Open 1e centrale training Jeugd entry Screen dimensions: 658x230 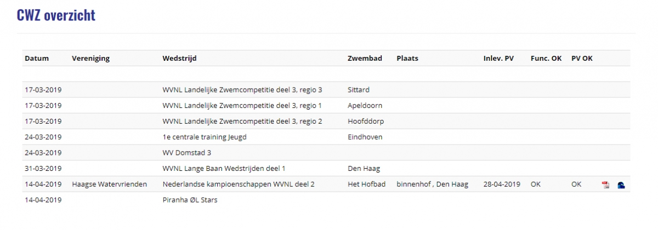point(205,137)
